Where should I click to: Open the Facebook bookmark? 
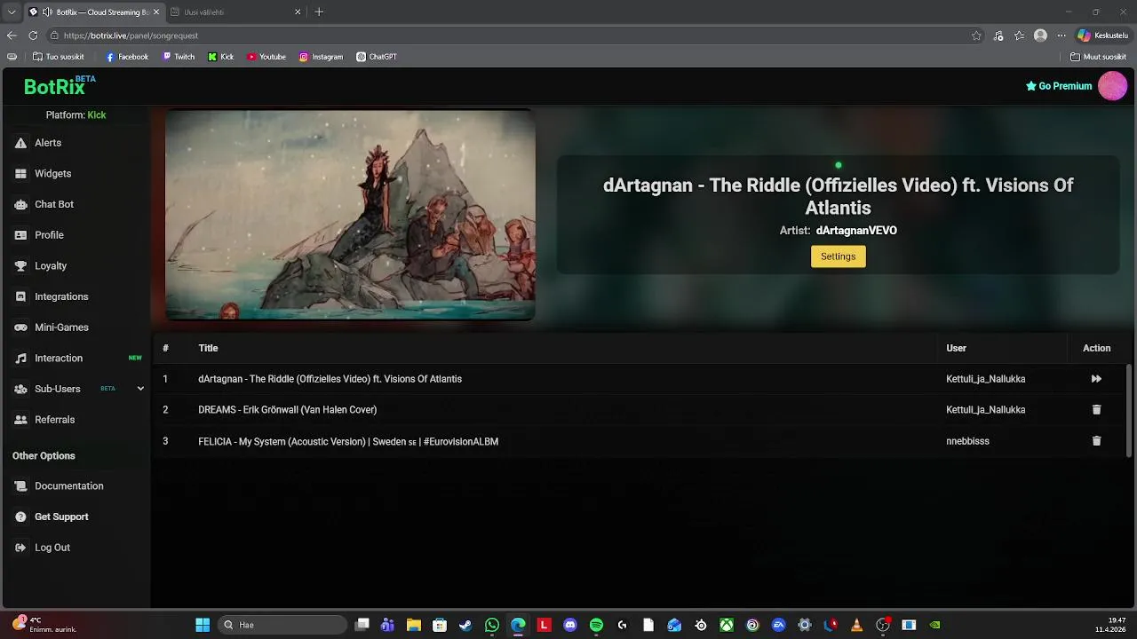[x=127, y=57]
